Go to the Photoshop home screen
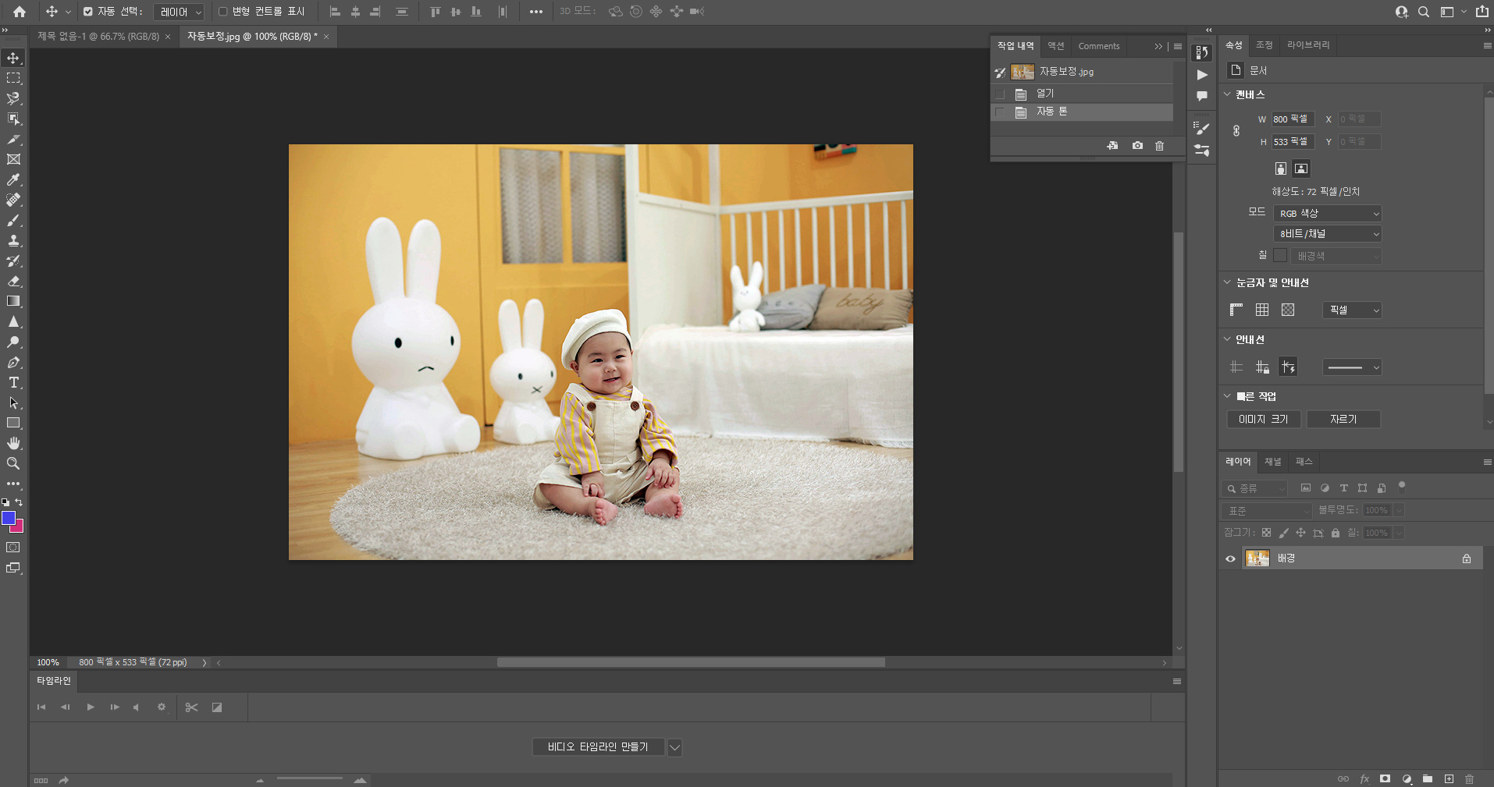 coord(20,12)
